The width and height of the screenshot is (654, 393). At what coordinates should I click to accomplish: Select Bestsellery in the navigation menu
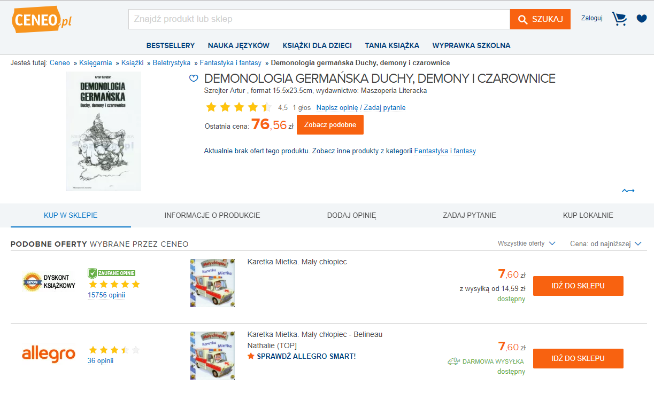click(171, 45)
